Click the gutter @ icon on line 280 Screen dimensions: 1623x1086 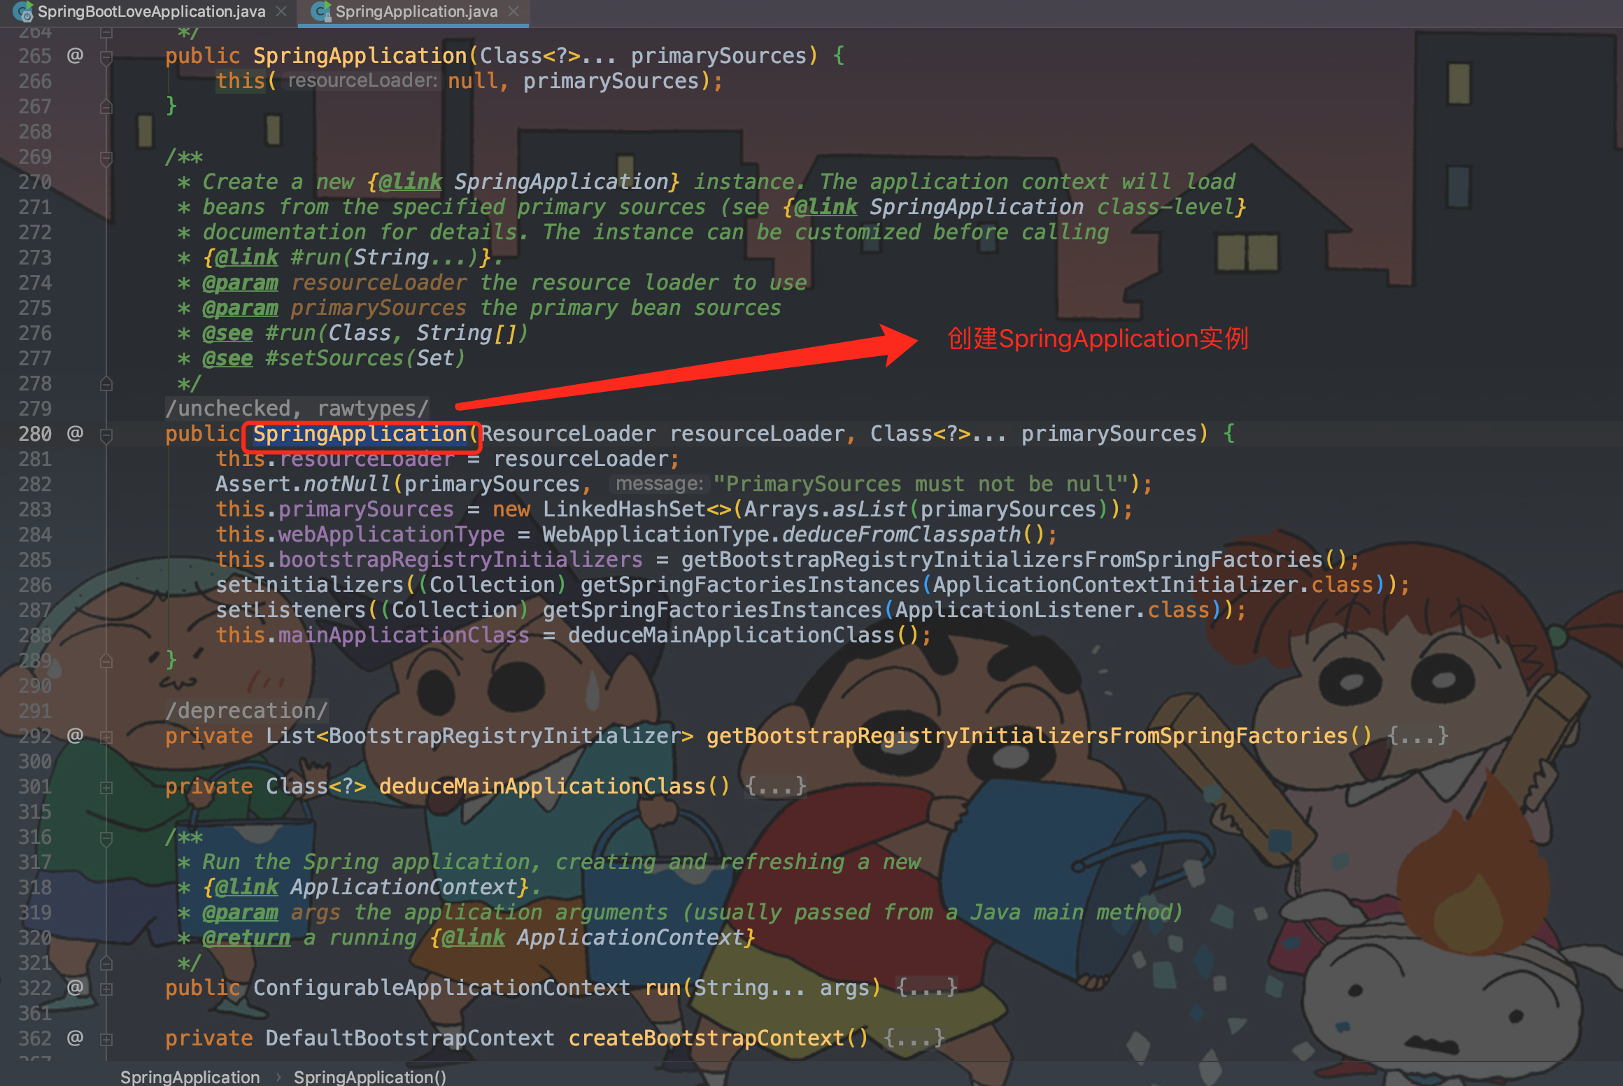point(75,433)
